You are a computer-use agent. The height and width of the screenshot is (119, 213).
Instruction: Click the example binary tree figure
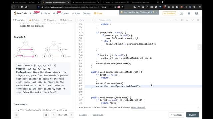42,51
